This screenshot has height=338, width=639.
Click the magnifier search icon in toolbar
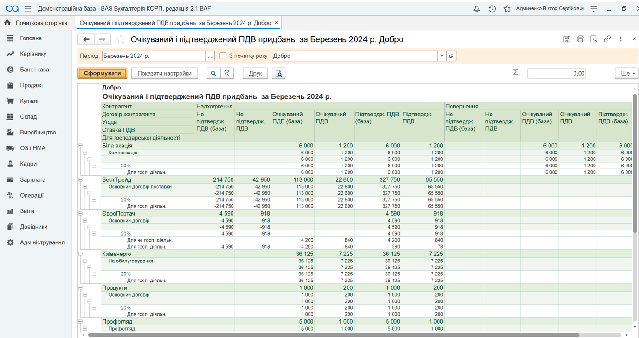[x=213, y=73]
